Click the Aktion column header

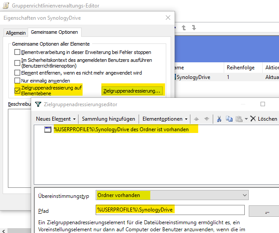(271, 68)
